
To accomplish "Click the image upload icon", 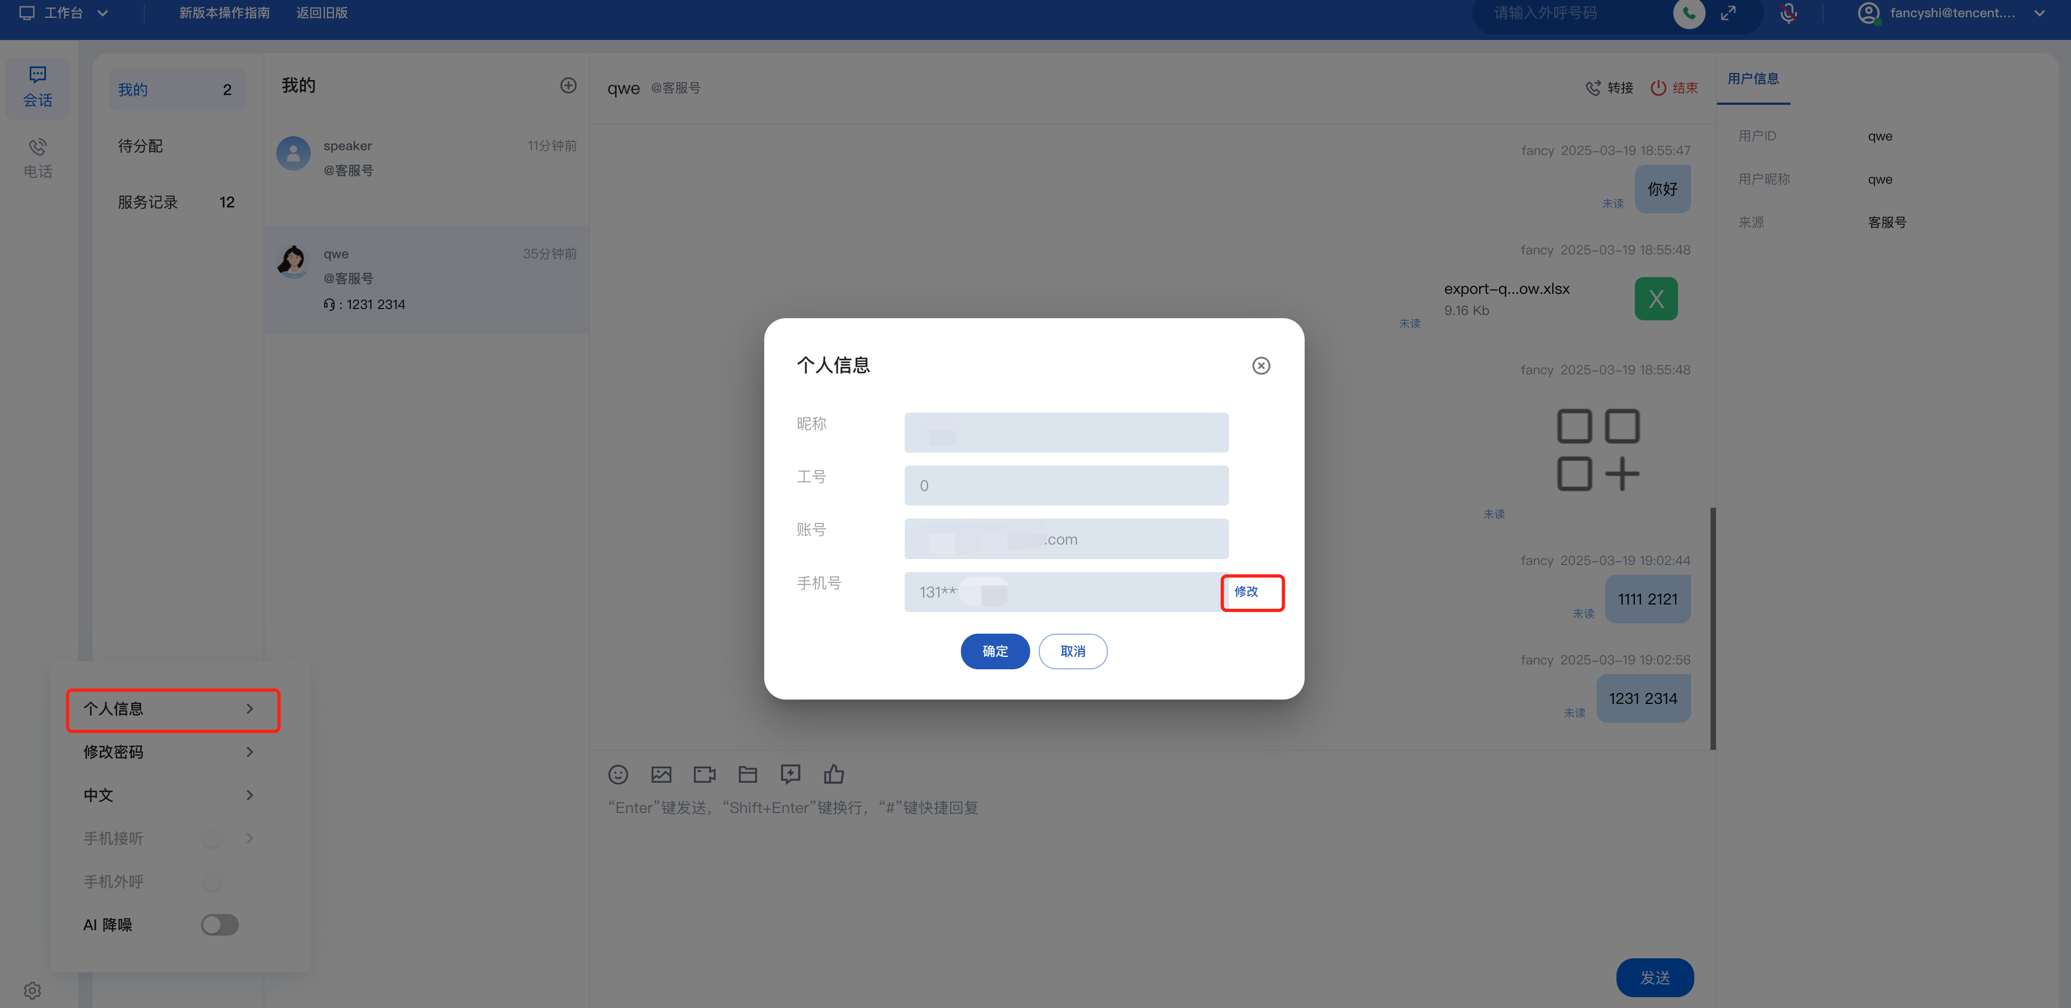I will (x=661, y=774).
